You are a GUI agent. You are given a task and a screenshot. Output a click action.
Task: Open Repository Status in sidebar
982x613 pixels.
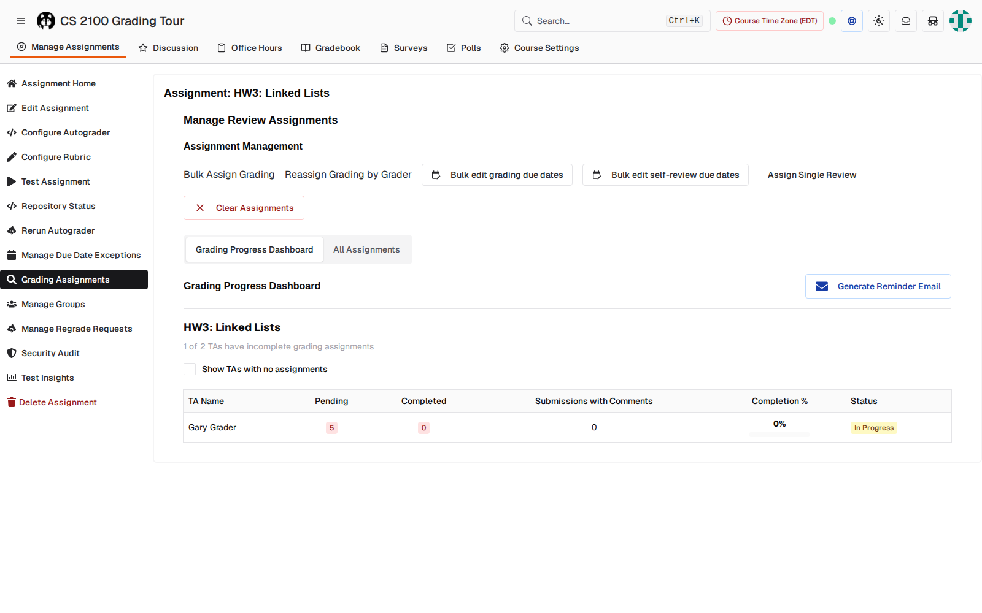[x=74, y=206]
